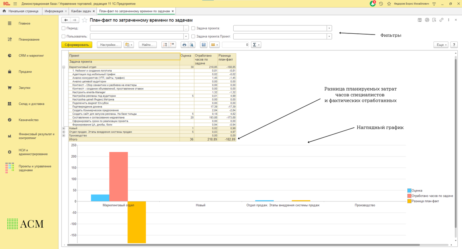Click the Найти... button
The height and width of the screenshot is (249, 462).
coord(147,45)
